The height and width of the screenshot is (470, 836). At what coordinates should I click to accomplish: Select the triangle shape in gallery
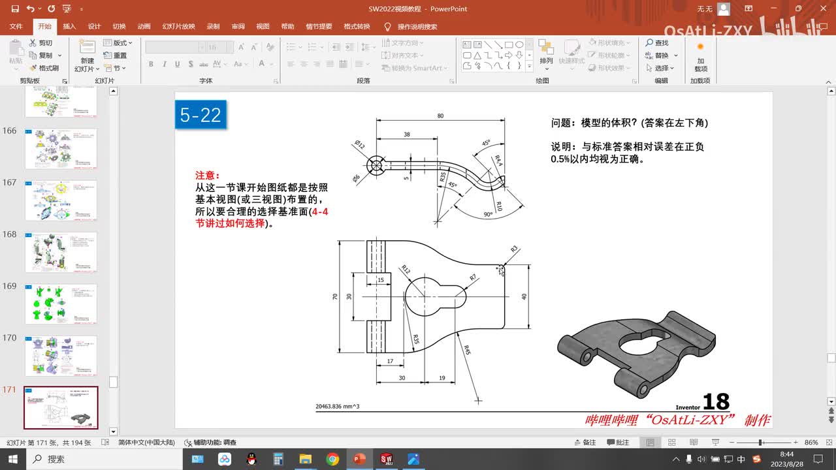[x=477, y=55]
